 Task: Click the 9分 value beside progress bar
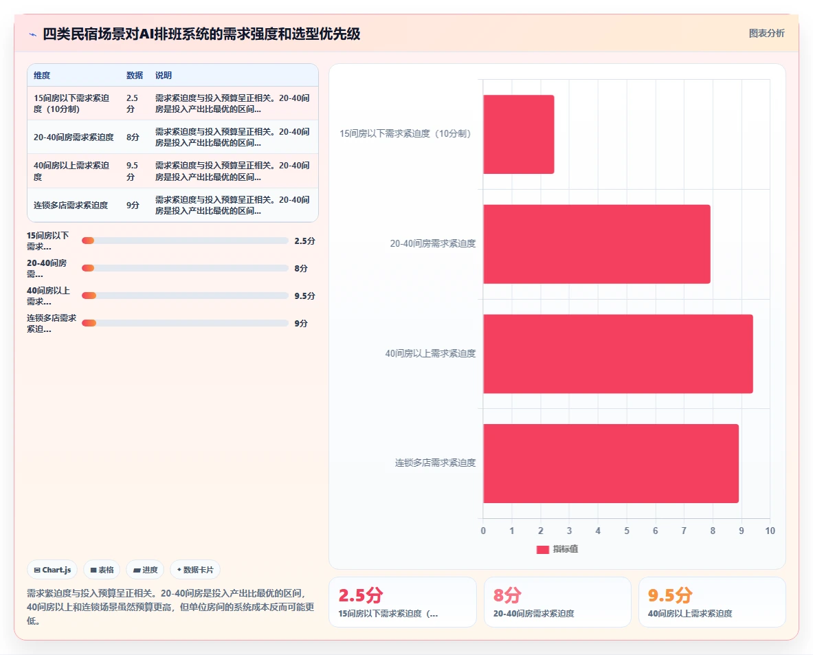click(301, 323)
